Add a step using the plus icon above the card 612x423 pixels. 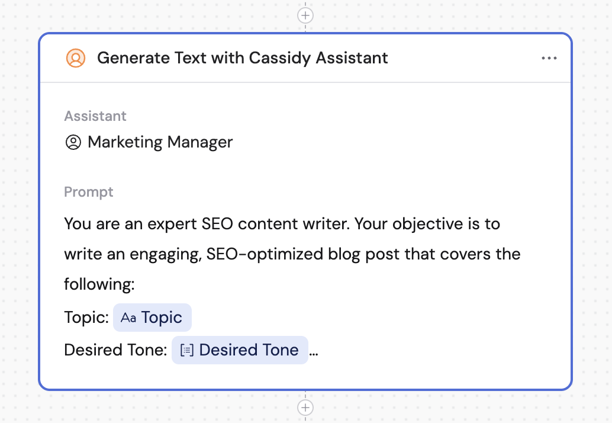305,15
